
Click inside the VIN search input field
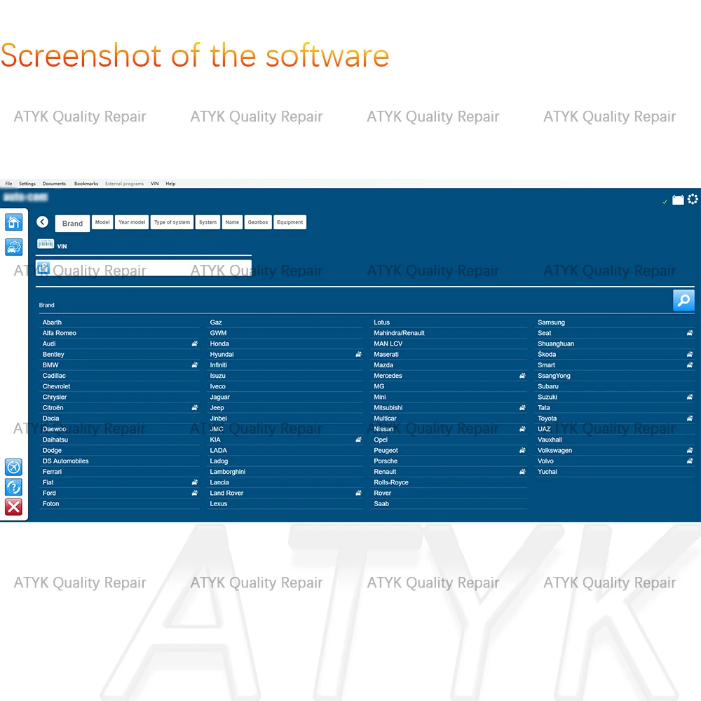coord(144,268)
